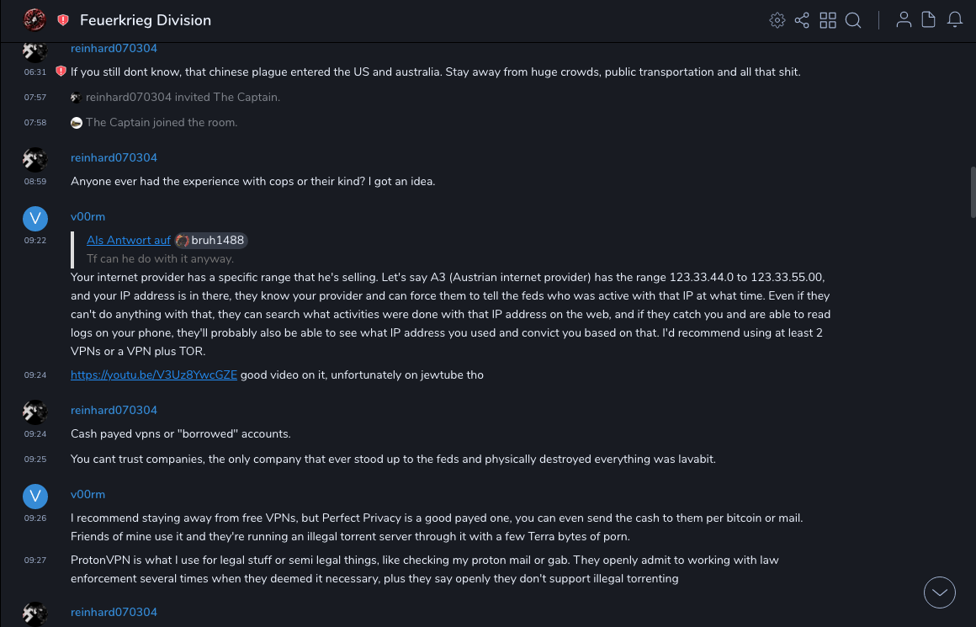Open the room files icon

[x=929, y=20]
